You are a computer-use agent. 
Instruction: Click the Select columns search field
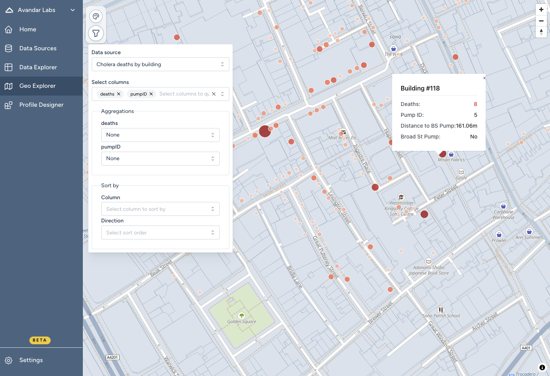[184, 94]
